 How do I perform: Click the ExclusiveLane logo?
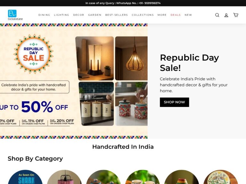(x=15, y=15)
